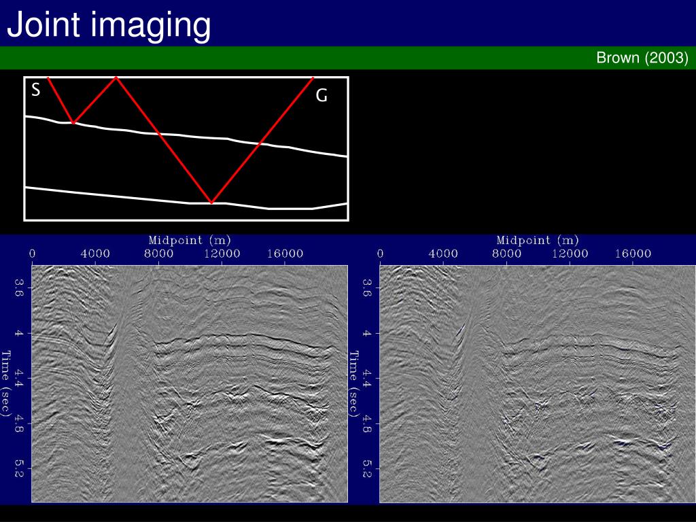The image size is (696, 522).
Task: Click the '4.8' time tick on right plot
Action: 367,423
